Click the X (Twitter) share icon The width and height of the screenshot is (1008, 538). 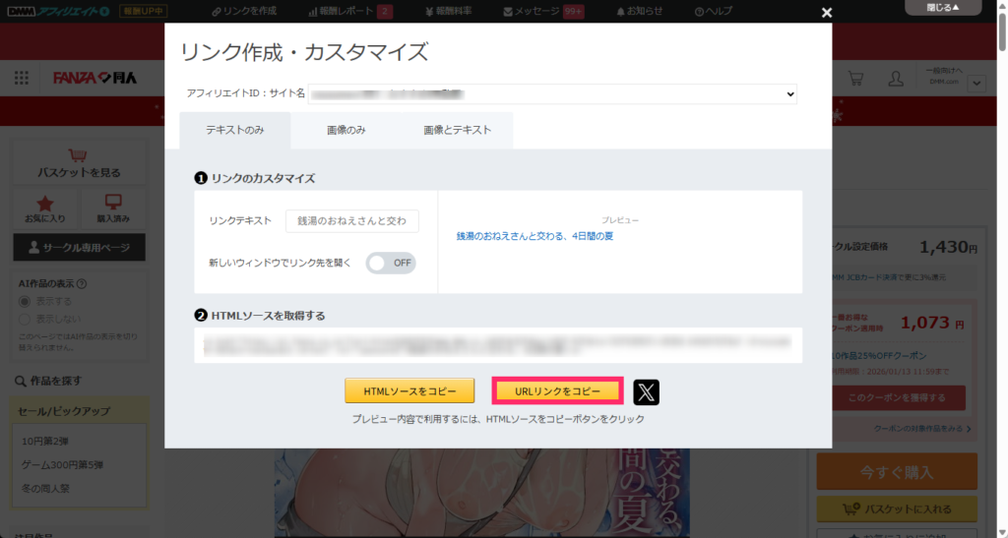[x=646, y=391]
